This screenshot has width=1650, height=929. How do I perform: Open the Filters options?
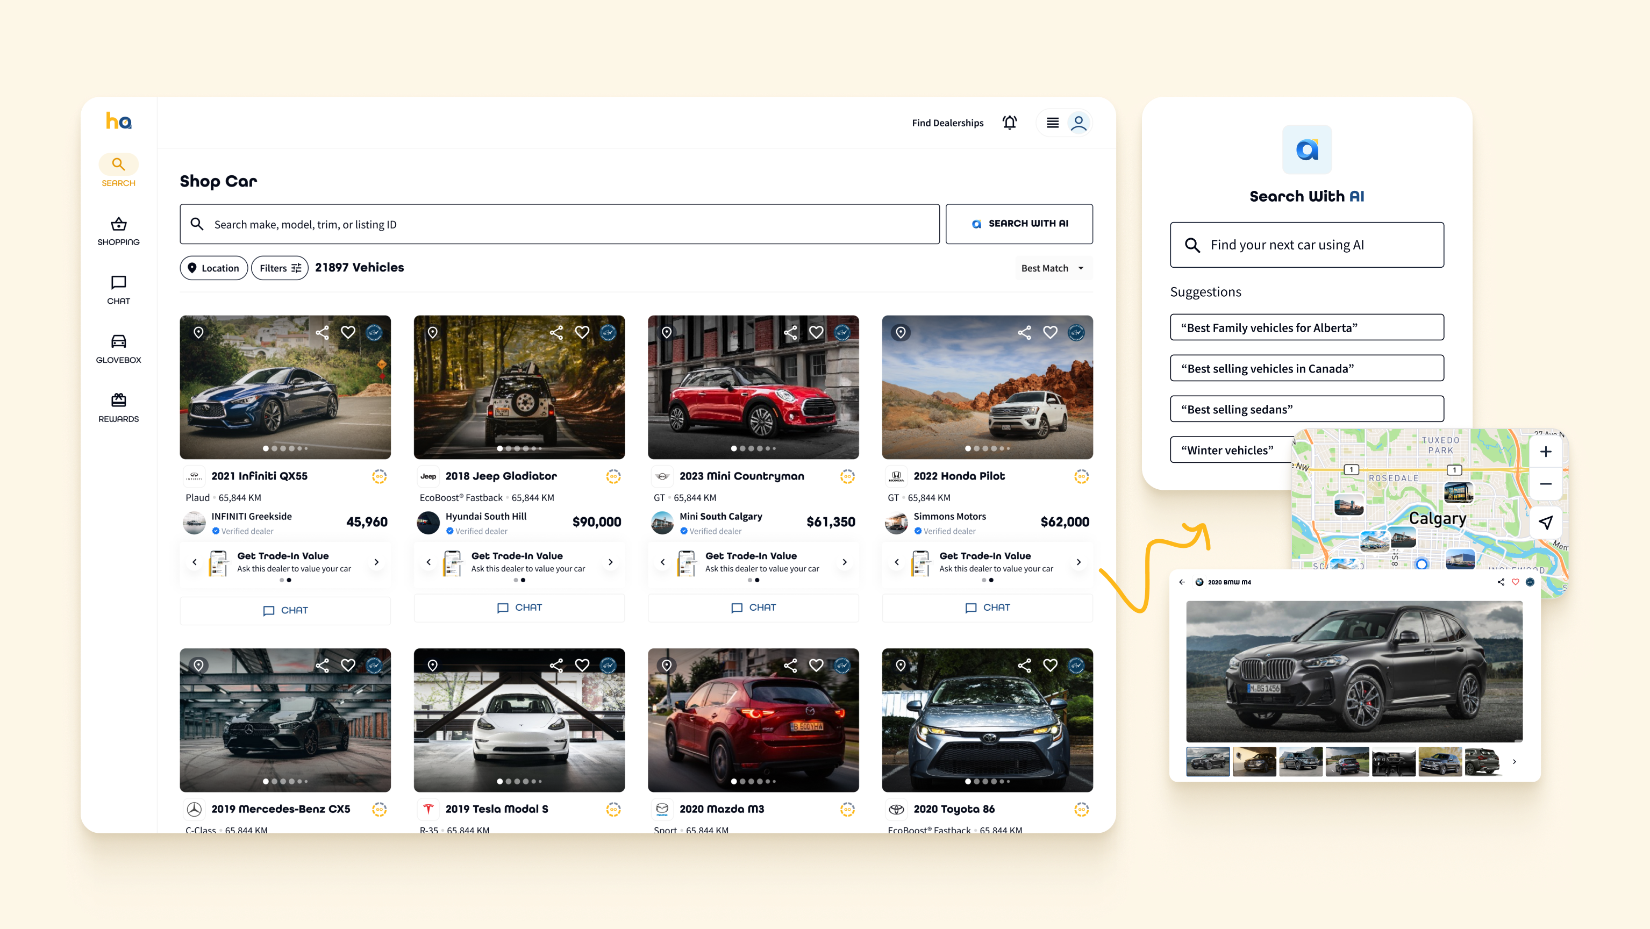(280, 268)
